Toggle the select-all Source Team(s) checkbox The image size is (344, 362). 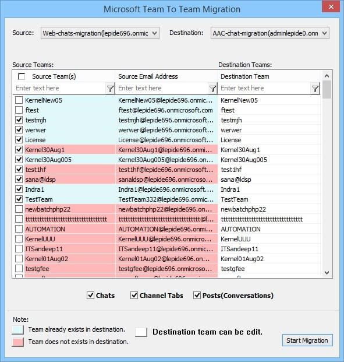coord(22,76)
